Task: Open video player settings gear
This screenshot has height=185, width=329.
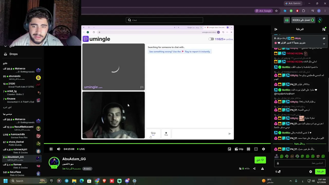Action: (263, 149)
